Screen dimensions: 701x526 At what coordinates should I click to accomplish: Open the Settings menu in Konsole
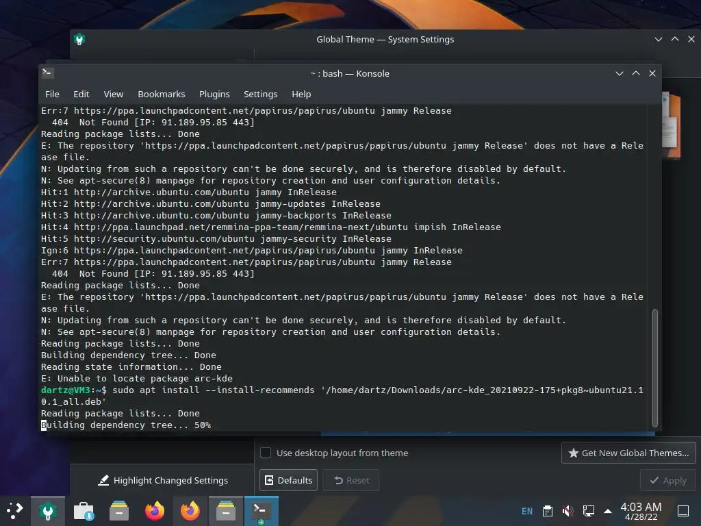[x=260, y=94]
